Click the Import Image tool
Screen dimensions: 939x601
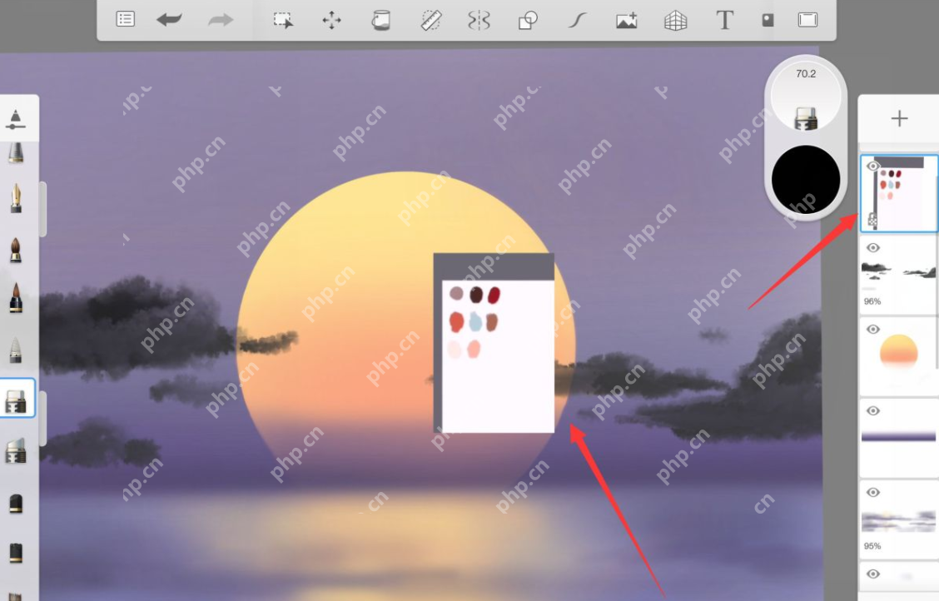(x=625, y=19)
